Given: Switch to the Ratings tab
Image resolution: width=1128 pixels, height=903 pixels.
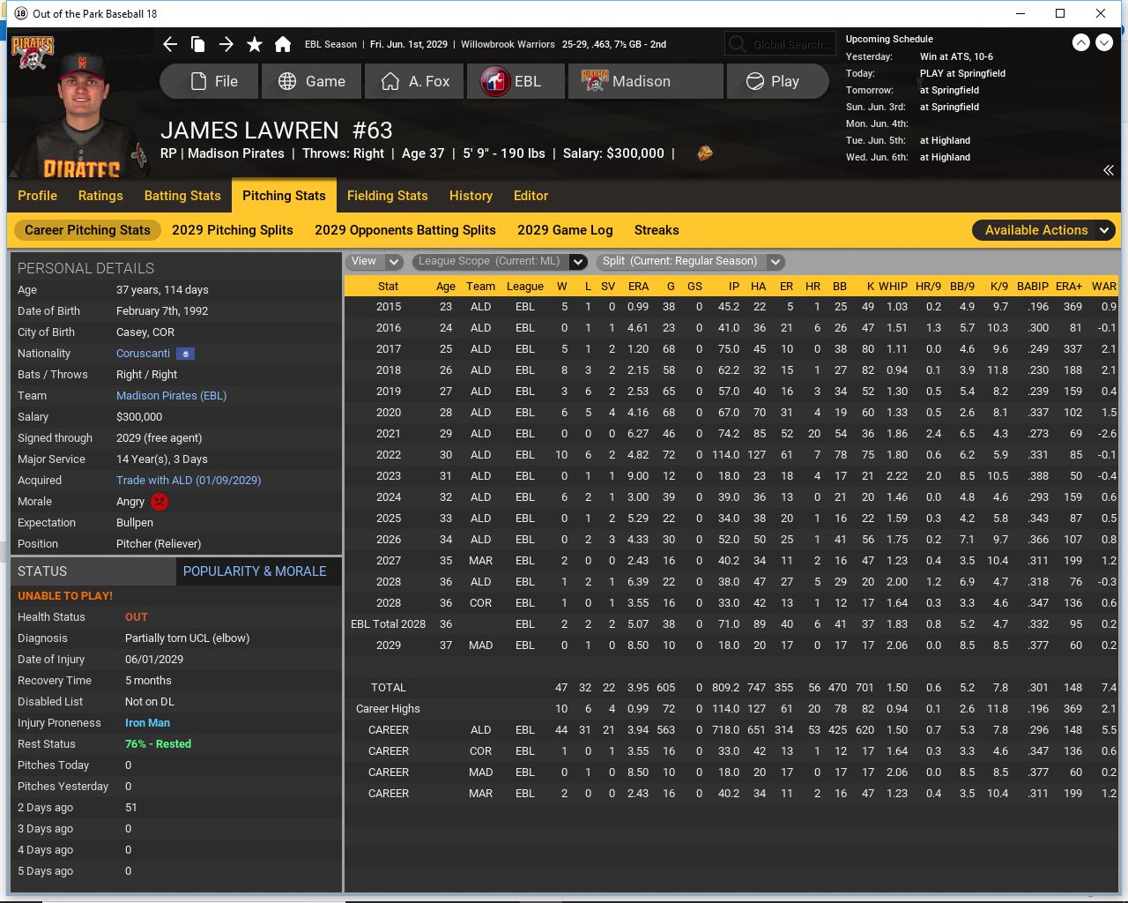Looking at the screenshot, I should (100, 196).
